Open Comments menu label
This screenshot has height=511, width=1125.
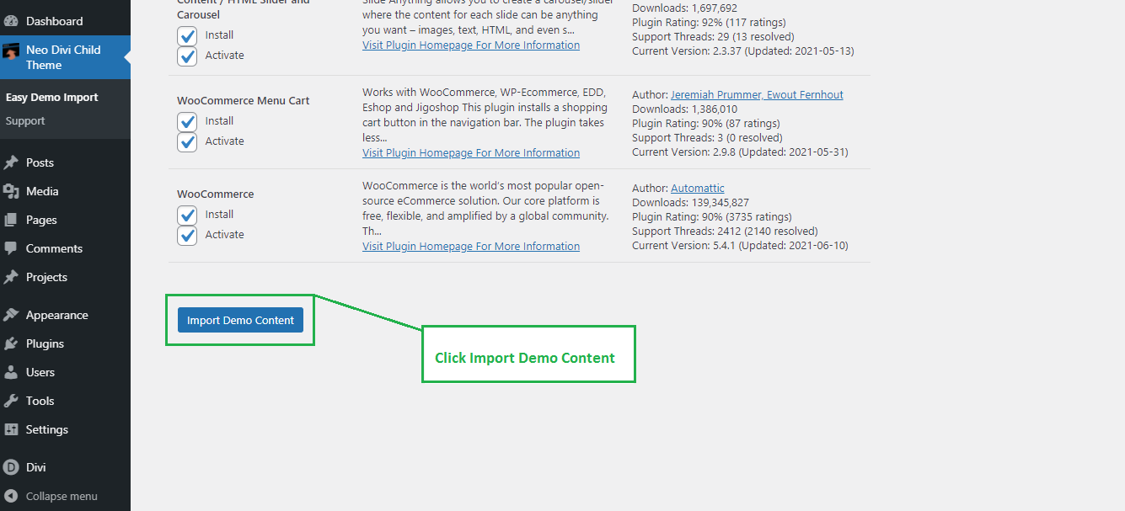pyautogui.click(x=54, y=248)
